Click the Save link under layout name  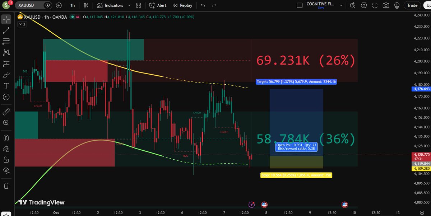[321, 8]
